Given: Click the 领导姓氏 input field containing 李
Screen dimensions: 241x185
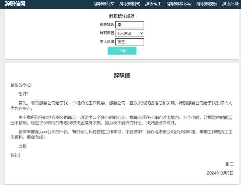Looking at the screenshot, I should [130, 24].
